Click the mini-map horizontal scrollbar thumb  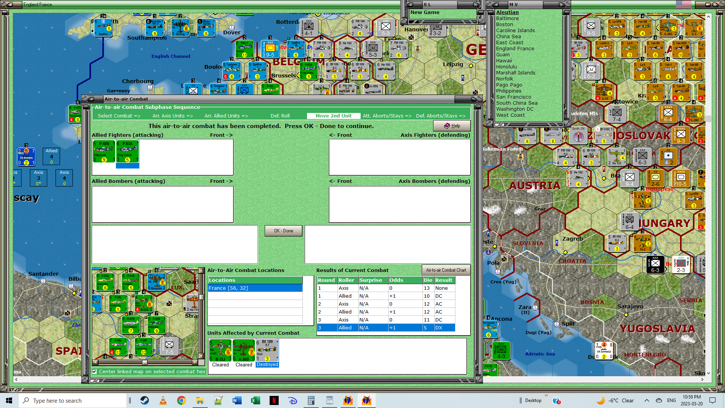click(x=145, y=362)
